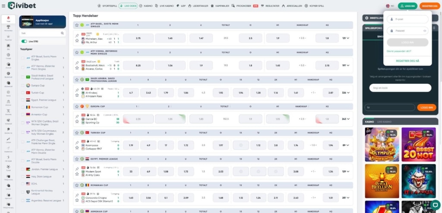Favorite the Basilashvili vs Alcaraz match star
The height and width of the screenshot is (213, 442).
[x=77, y=68]
